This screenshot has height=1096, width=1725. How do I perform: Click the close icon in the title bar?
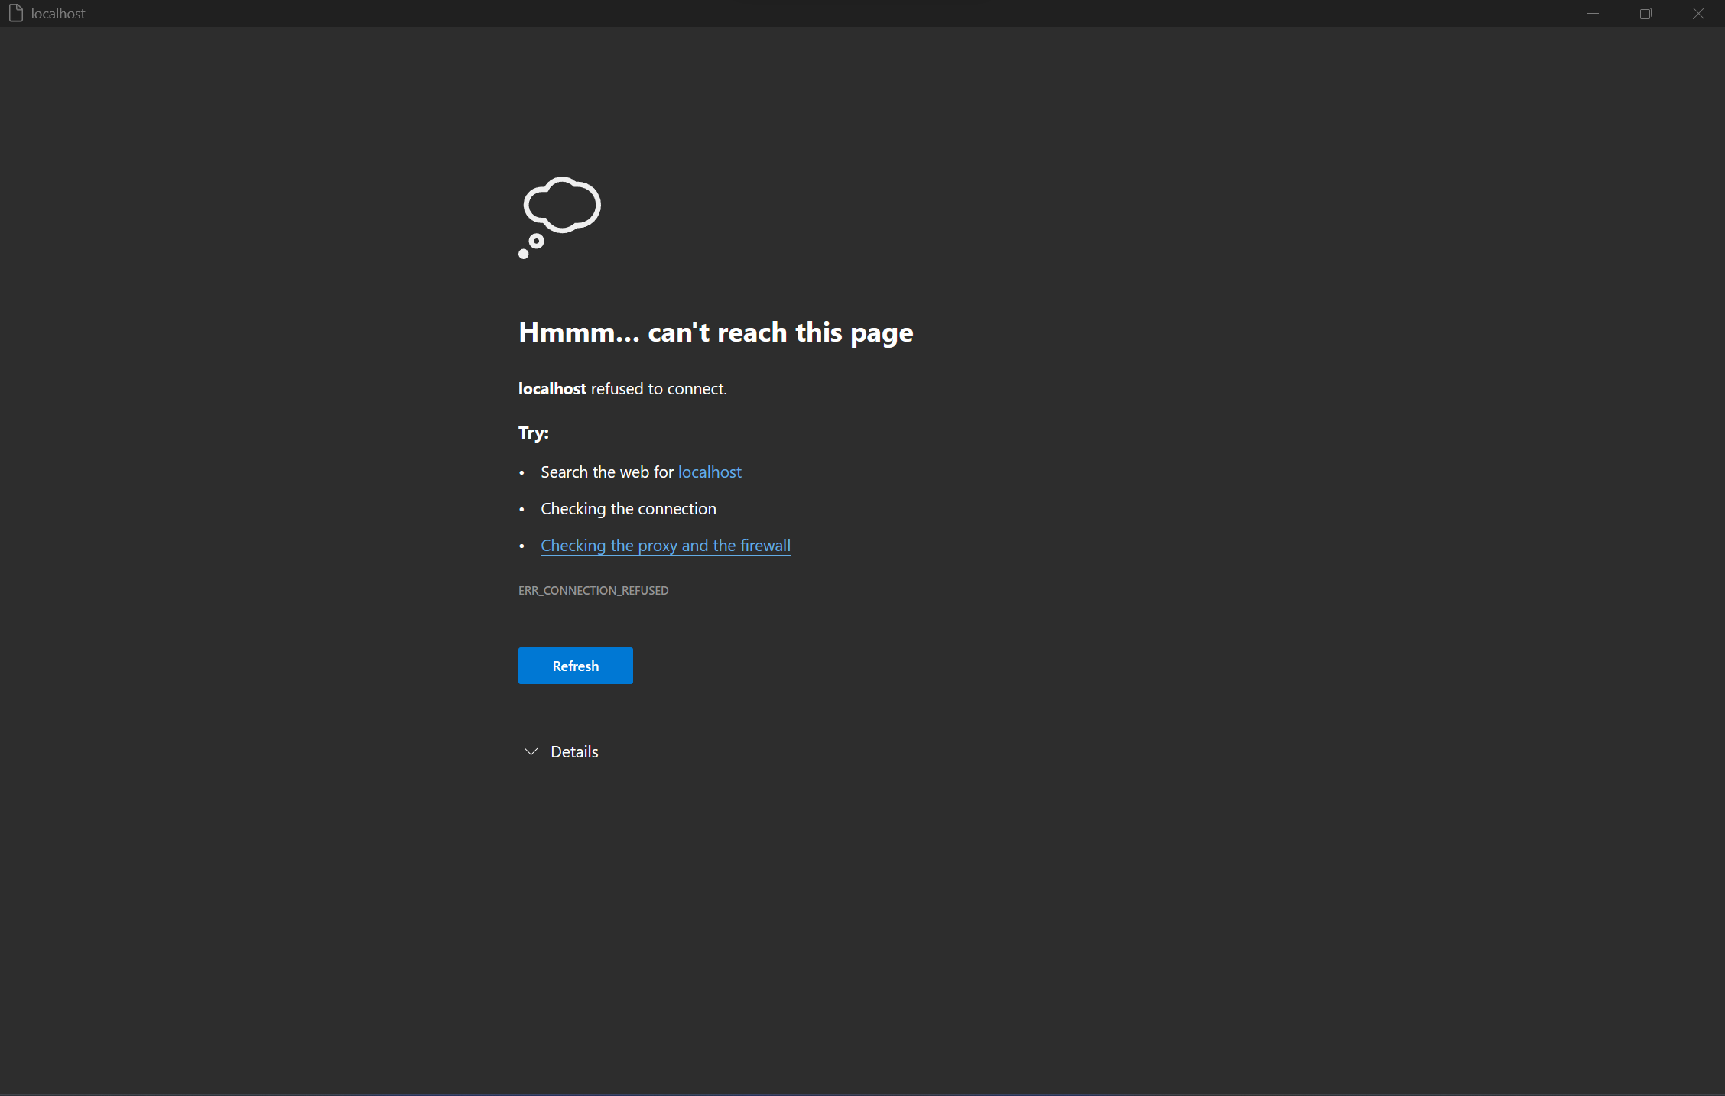pos(1698,13)
